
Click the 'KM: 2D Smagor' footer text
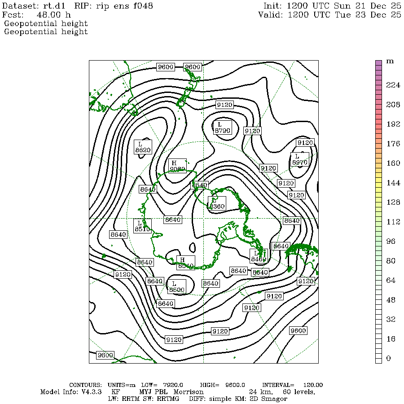[260, 399]
